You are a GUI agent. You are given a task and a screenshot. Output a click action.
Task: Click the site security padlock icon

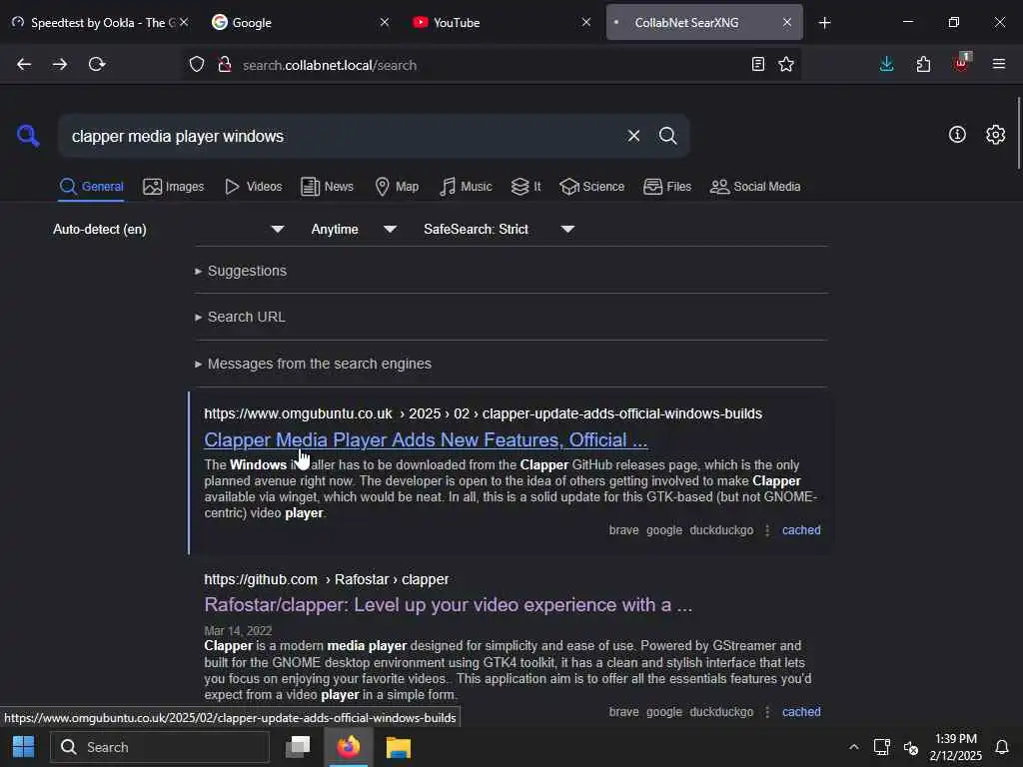(225, 65)
